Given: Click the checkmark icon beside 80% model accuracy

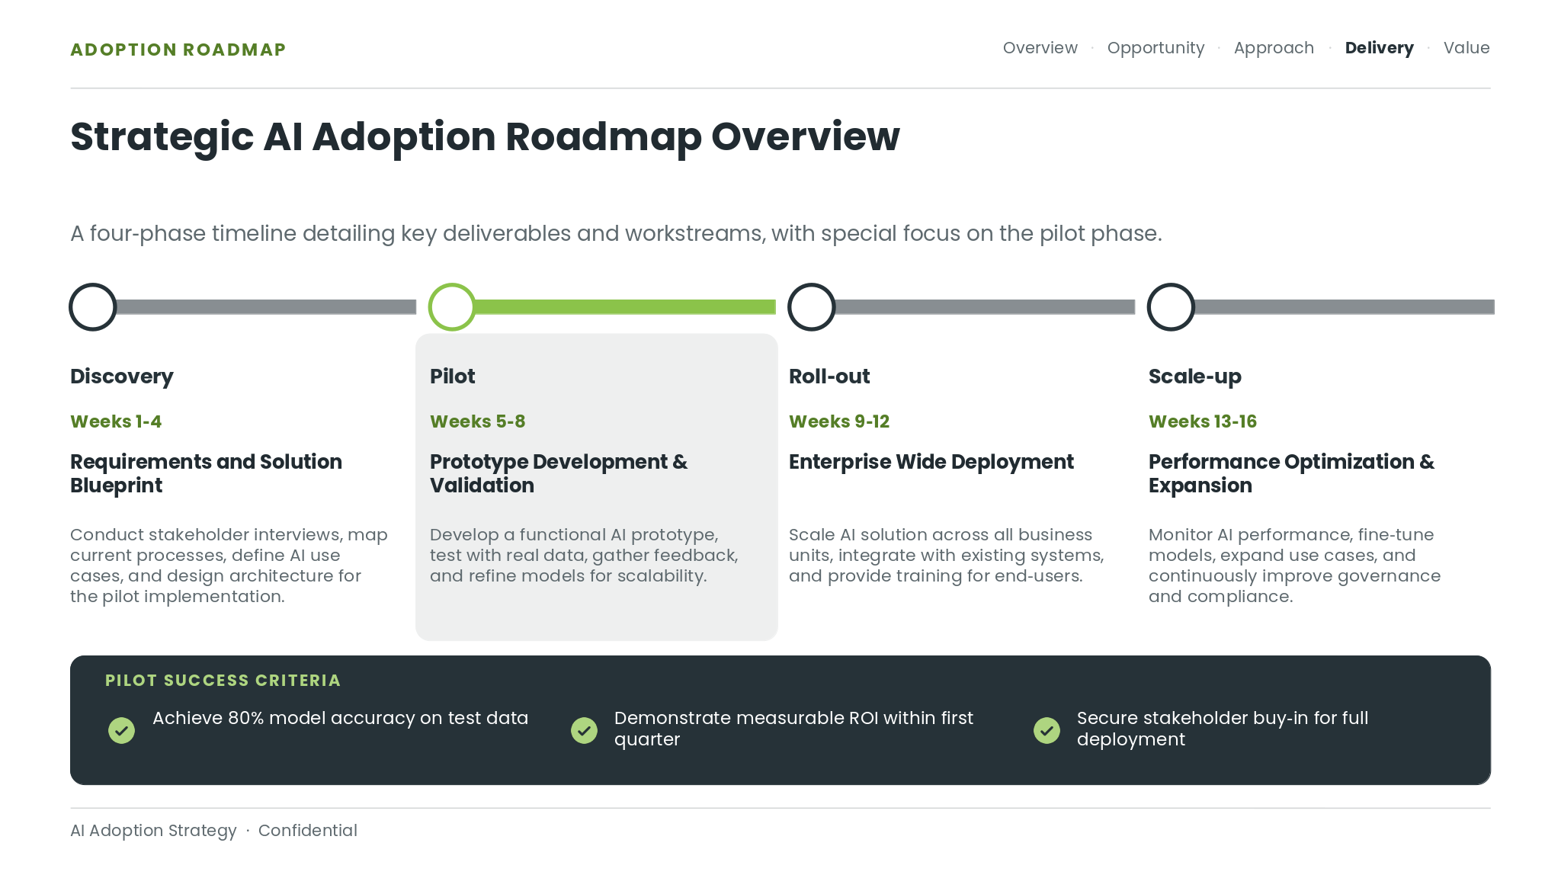Looking at the screenshot, I should (x=121, y=730).
